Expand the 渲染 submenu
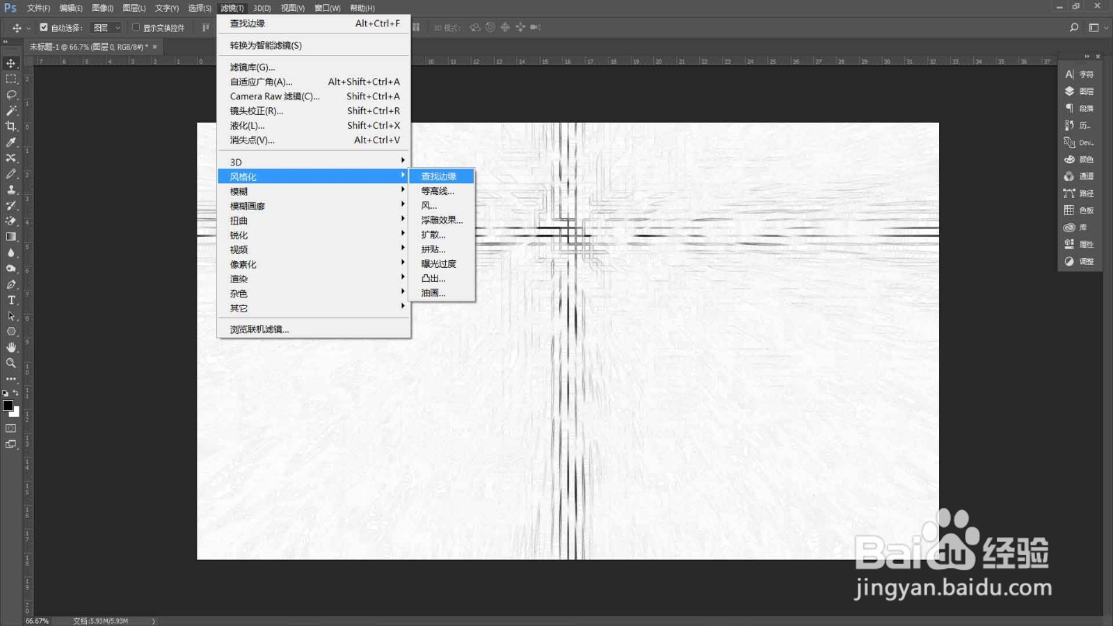Image resolution: width=1113 pixels, height=626 pixels. (x=314, y=279)
